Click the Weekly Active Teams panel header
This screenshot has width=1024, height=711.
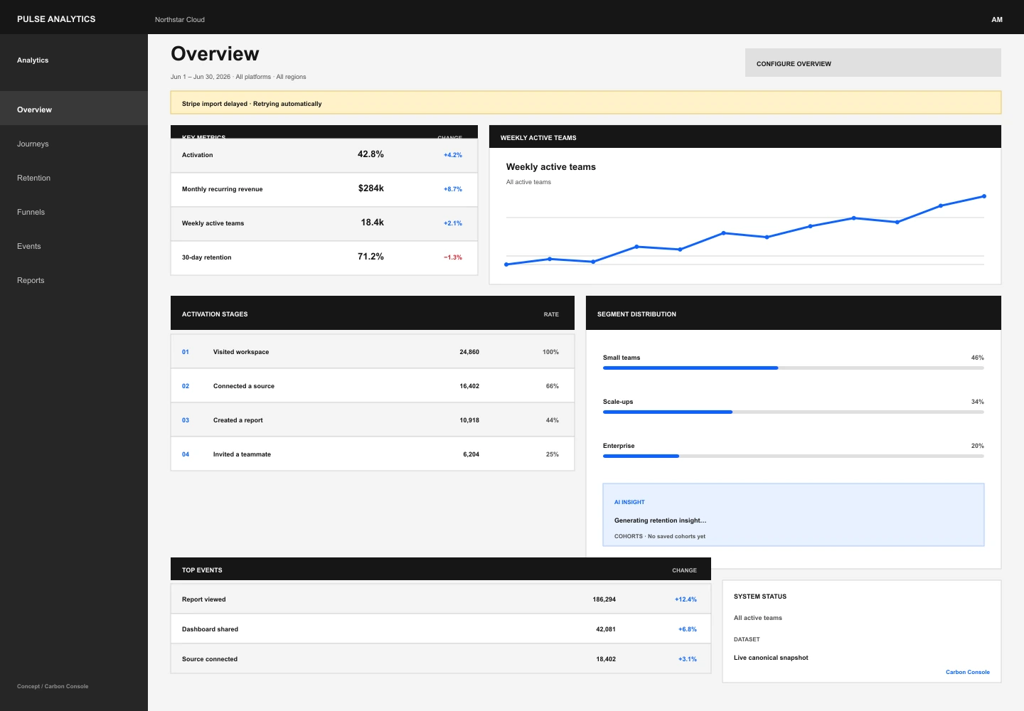click(x=745, y=137)
